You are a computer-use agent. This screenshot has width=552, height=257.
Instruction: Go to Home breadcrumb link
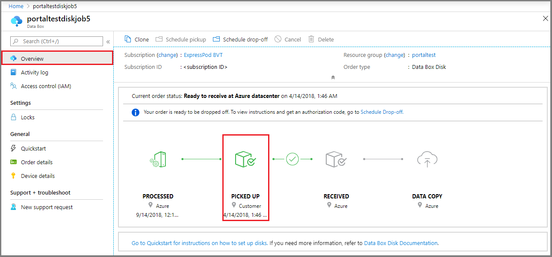pyautogui.click(x=16, y=6)
